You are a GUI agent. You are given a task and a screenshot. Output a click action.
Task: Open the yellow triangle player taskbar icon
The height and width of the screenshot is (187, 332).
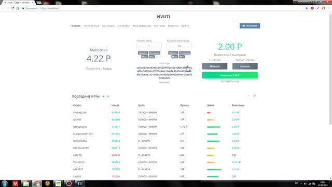pos(47,183)
